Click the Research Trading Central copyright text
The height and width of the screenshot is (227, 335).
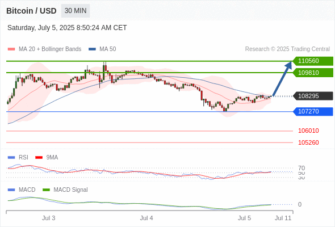287,49
